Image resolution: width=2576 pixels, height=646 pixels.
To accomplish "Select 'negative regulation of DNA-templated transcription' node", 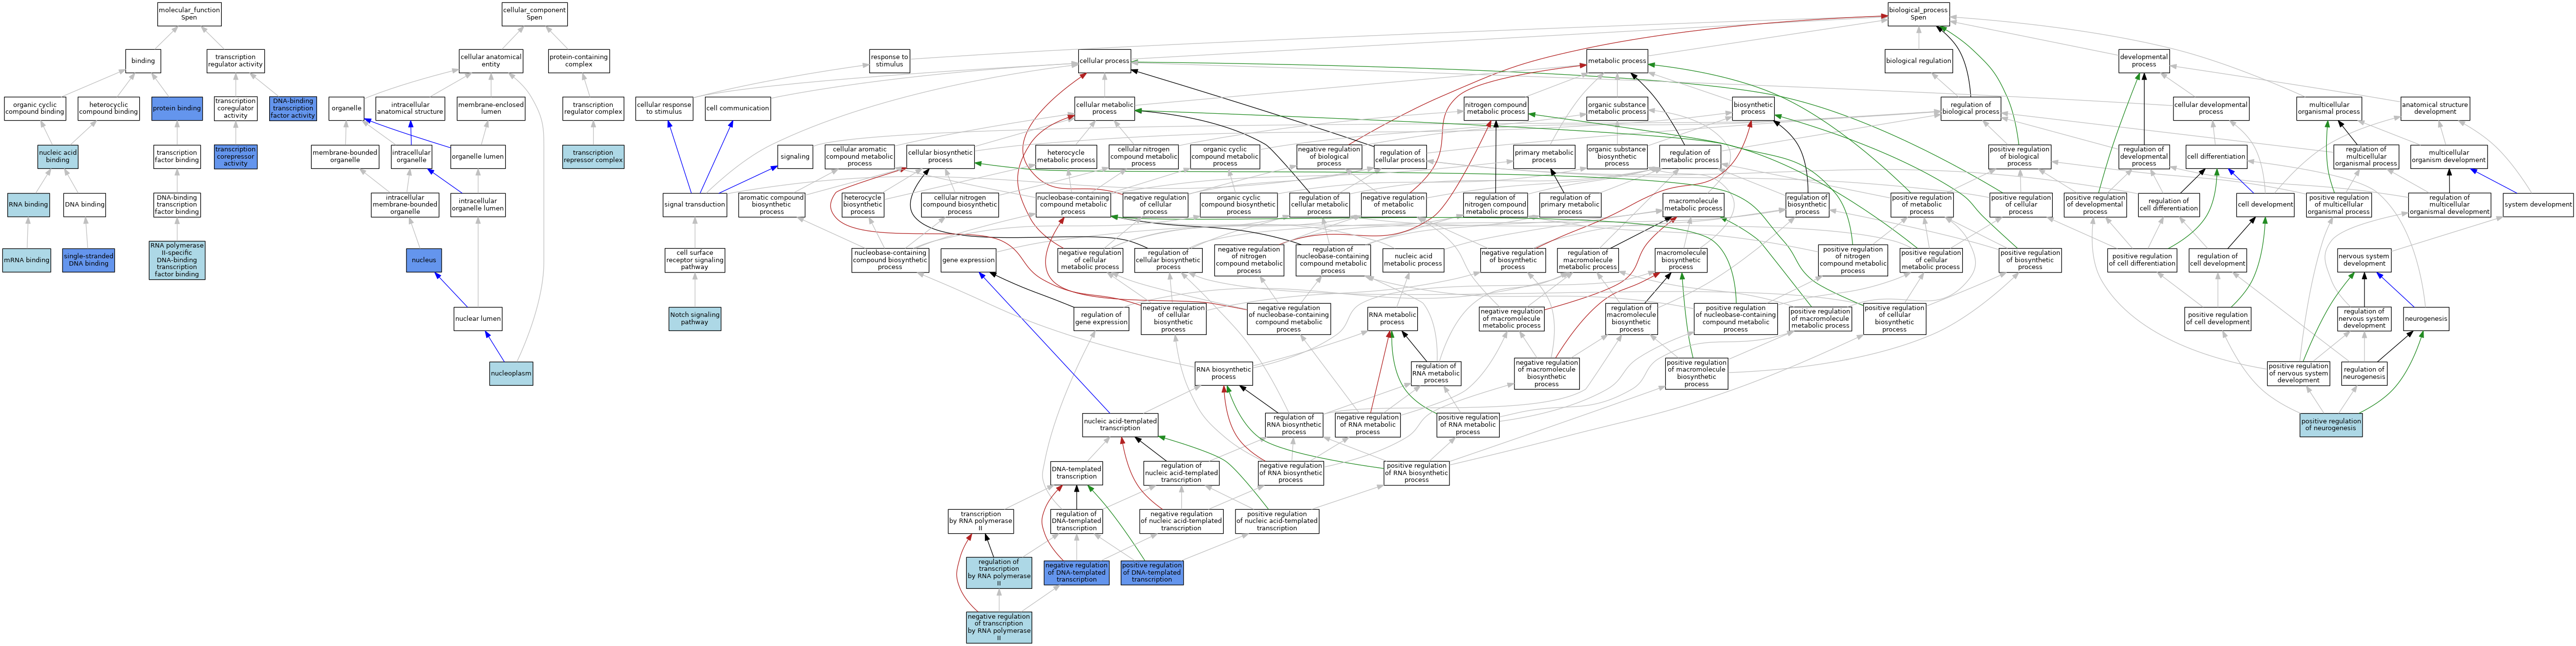I will (1077, 572).
